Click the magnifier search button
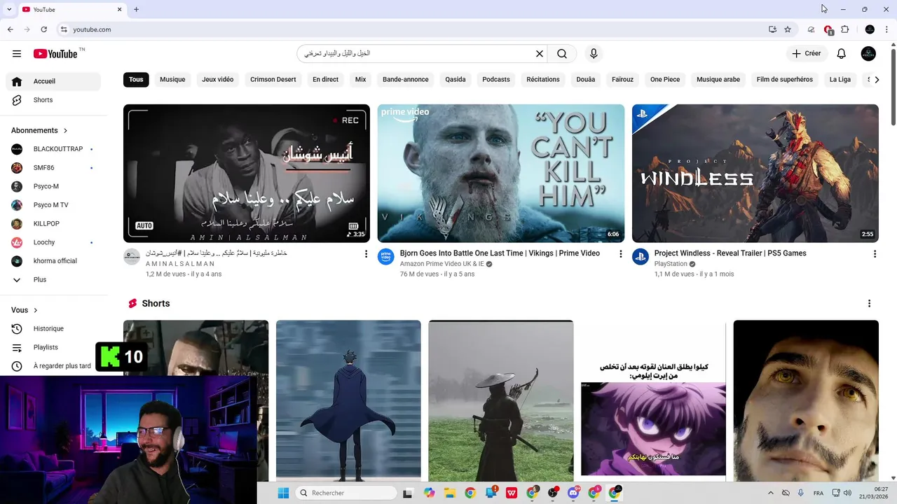 (x=562, y=54)
